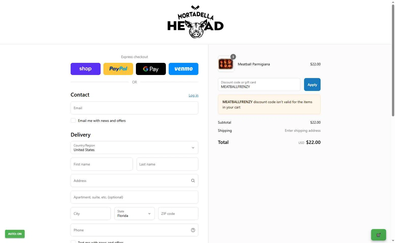Screen dimensions: 395x243
Task: Click the Meatball Parmigiana product thumbnail
Action: 226,64
